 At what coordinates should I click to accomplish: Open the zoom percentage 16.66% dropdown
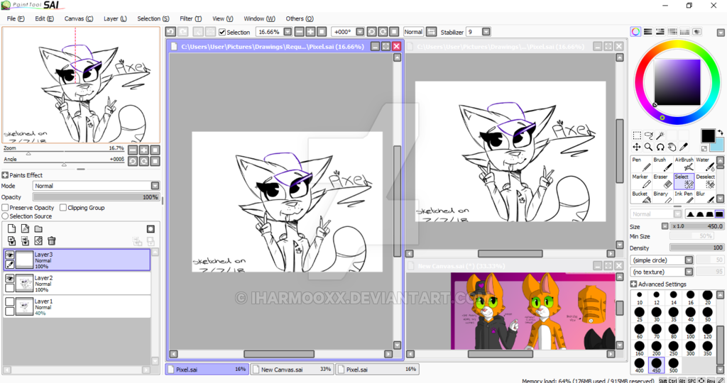click(288, 32)
